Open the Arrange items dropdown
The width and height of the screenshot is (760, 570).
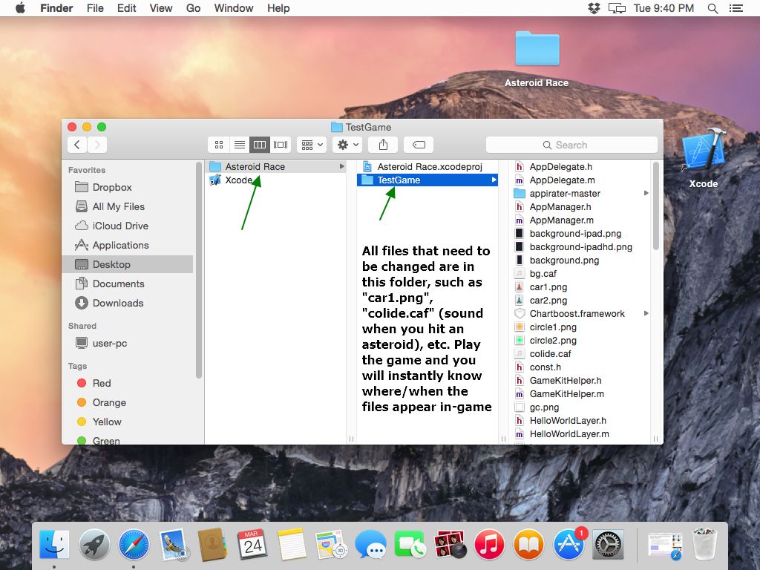[x=311, y=145]
